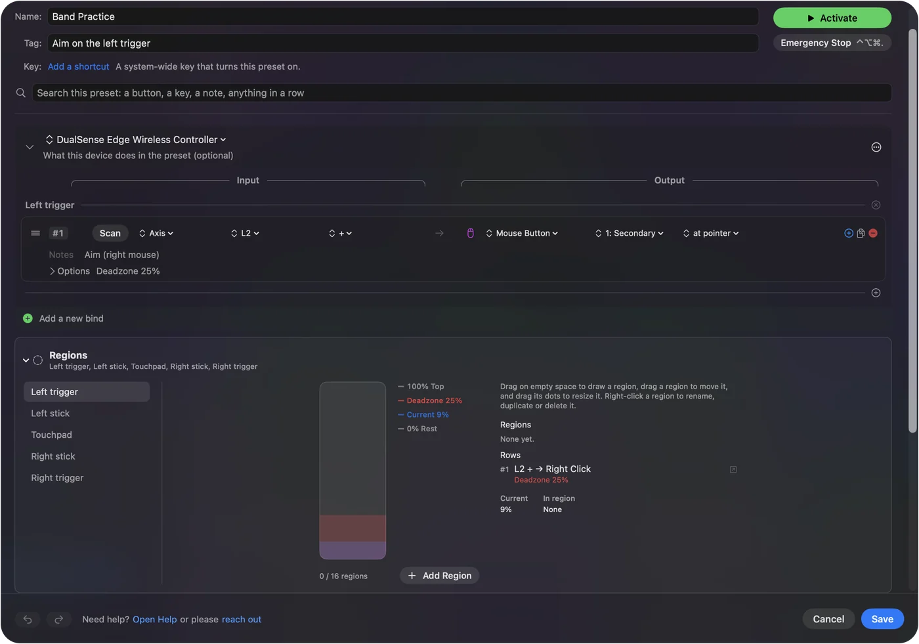The image size is (919, 644).
Task: Collapse the Regions section chevron
Action: point(26,360)
